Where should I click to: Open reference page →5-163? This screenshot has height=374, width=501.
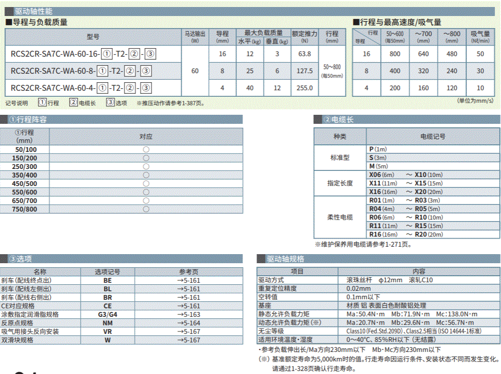pos(189,315)
